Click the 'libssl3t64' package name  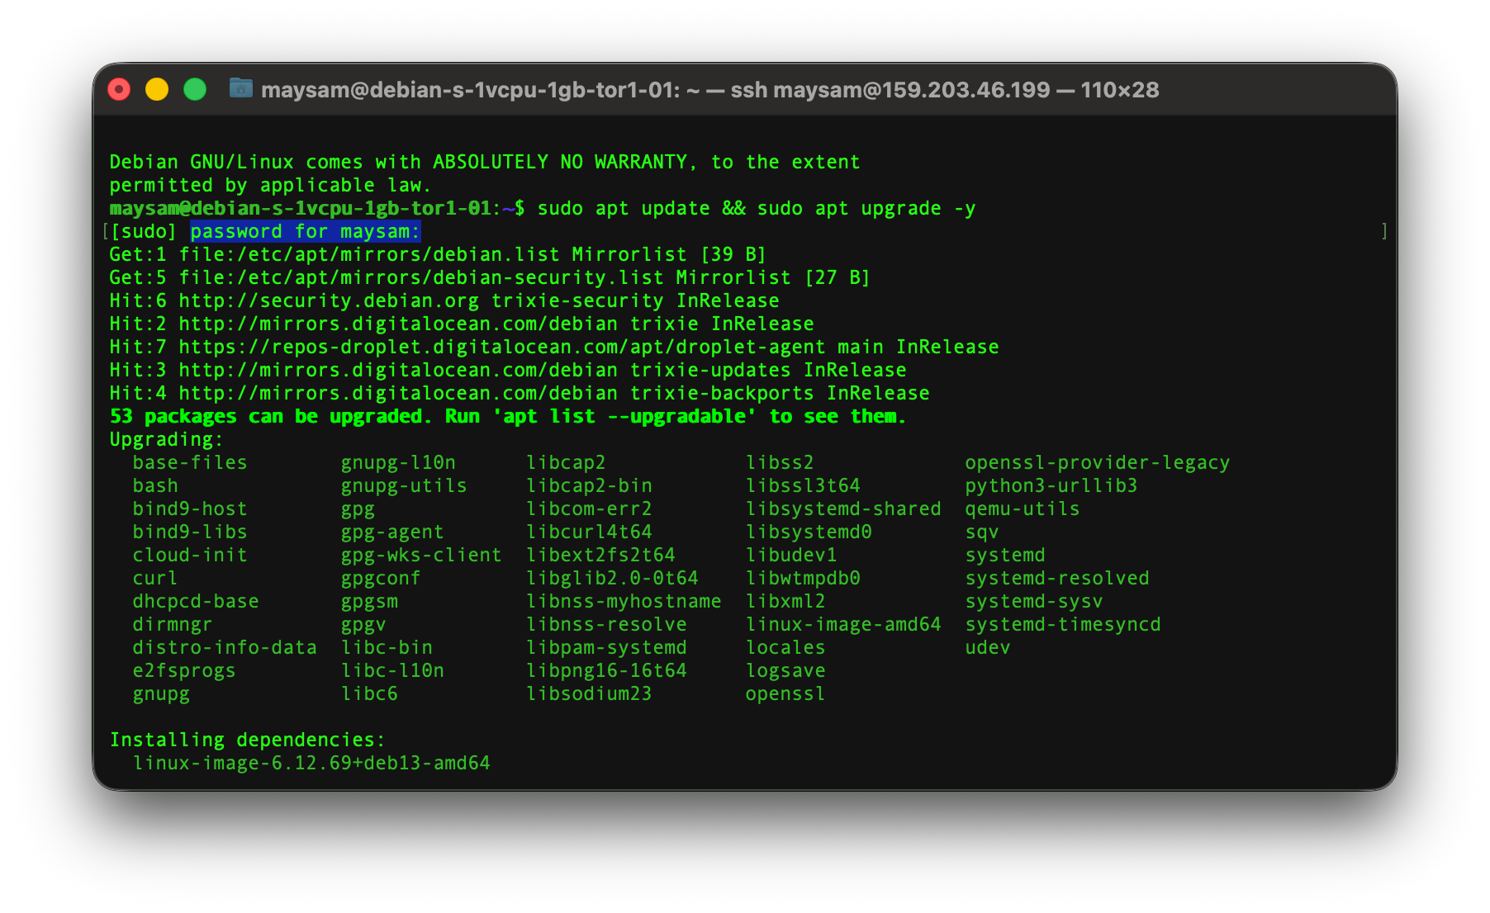tap(803, 485)
